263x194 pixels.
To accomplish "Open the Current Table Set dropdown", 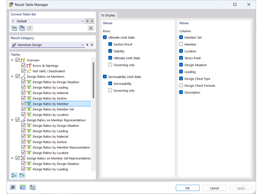I will tap(82, 21).
